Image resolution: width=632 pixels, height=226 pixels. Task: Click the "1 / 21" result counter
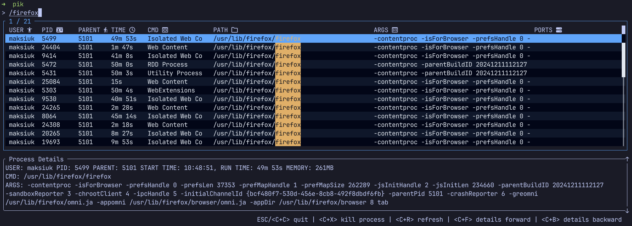20,21
